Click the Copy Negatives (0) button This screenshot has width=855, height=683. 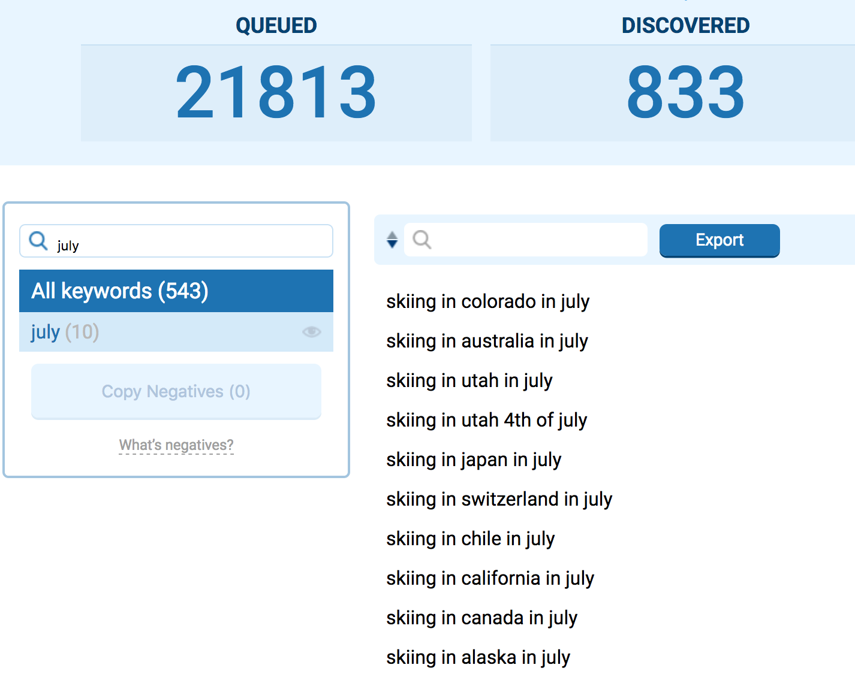176,391
